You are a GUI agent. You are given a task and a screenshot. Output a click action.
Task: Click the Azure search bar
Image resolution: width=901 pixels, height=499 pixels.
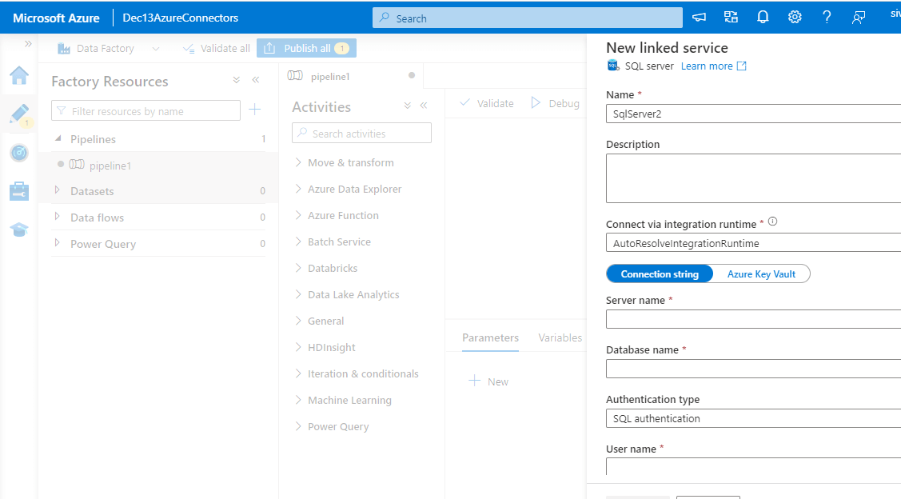(528, 17)
